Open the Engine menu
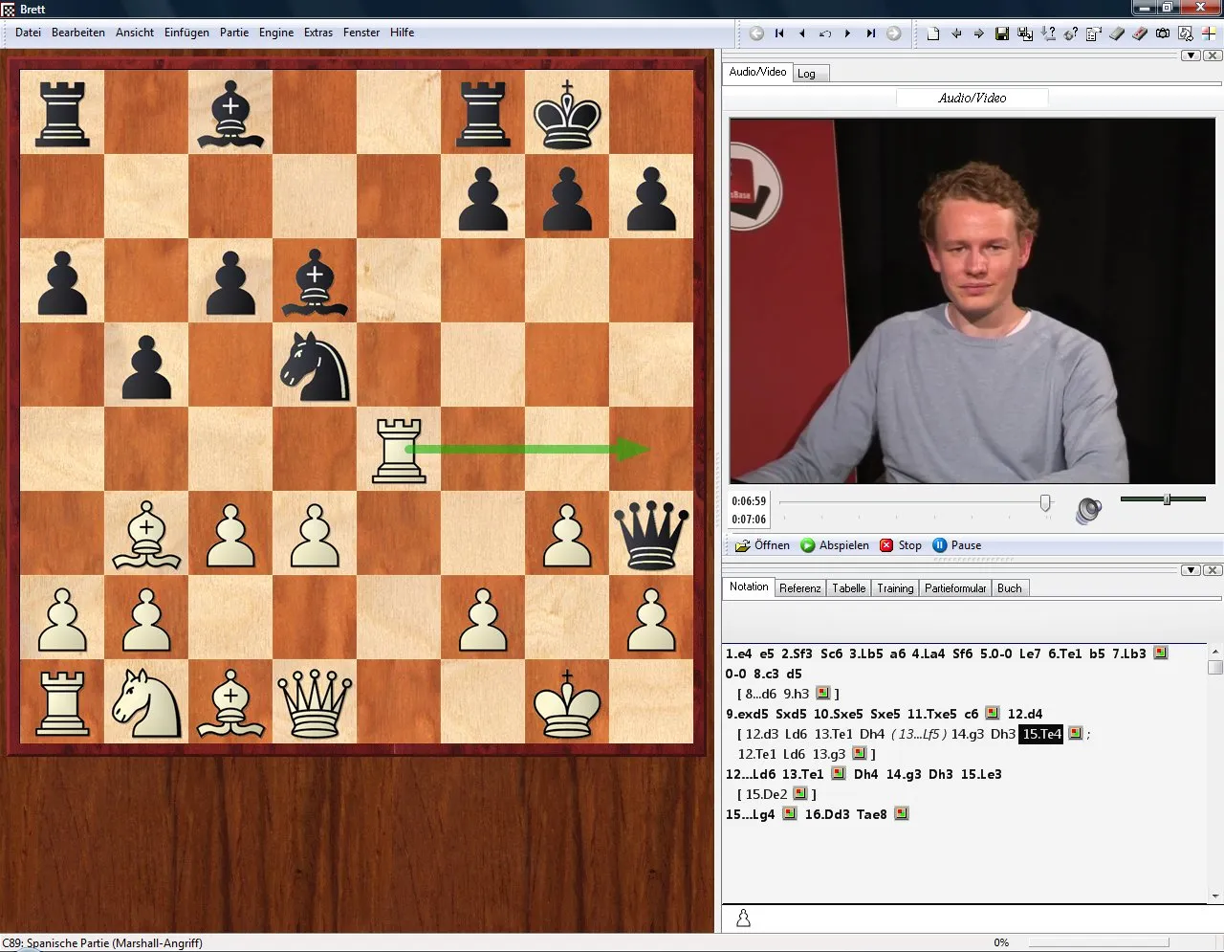This screenshot has width=1224, height=952. (x=276, y=33)
